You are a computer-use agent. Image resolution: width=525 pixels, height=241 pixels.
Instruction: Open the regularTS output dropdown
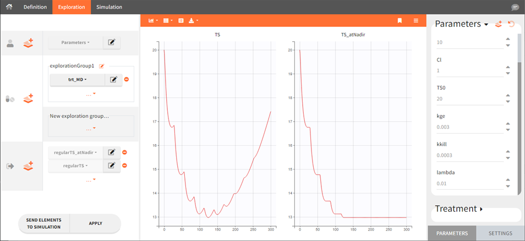pos(75,165)
